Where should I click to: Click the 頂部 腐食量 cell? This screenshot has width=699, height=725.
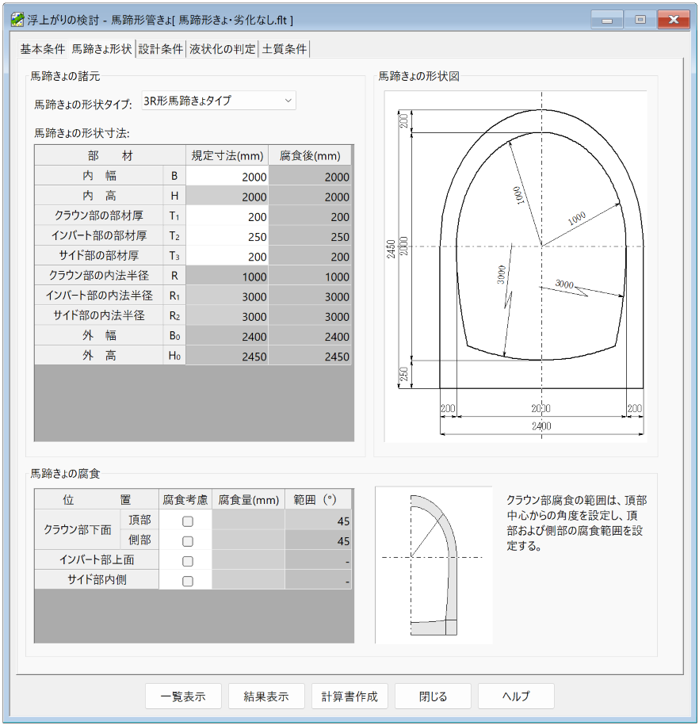[248, 520]
